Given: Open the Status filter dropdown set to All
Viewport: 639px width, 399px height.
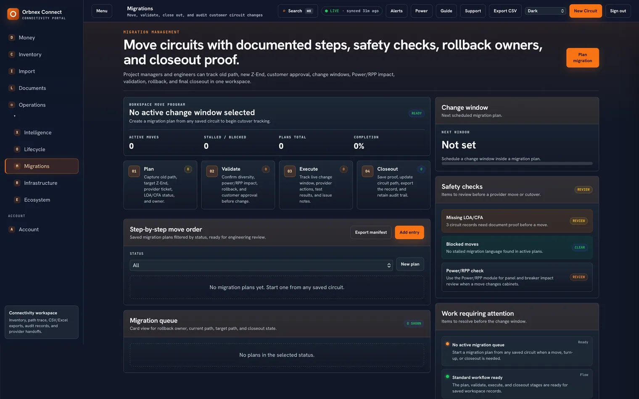Looking at the screenshot, I should click(261, 265).
